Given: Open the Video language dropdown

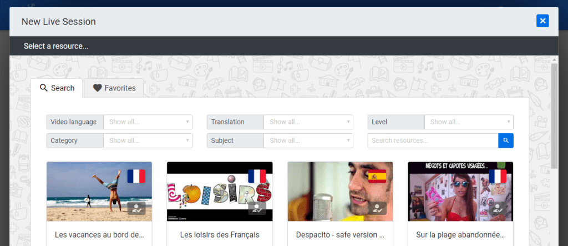Looking at the screenshot, I should 148,122.
